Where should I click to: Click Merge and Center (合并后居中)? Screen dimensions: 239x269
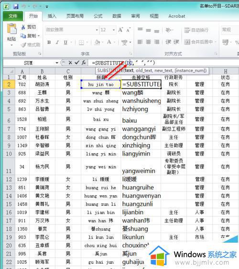(199, 42)
